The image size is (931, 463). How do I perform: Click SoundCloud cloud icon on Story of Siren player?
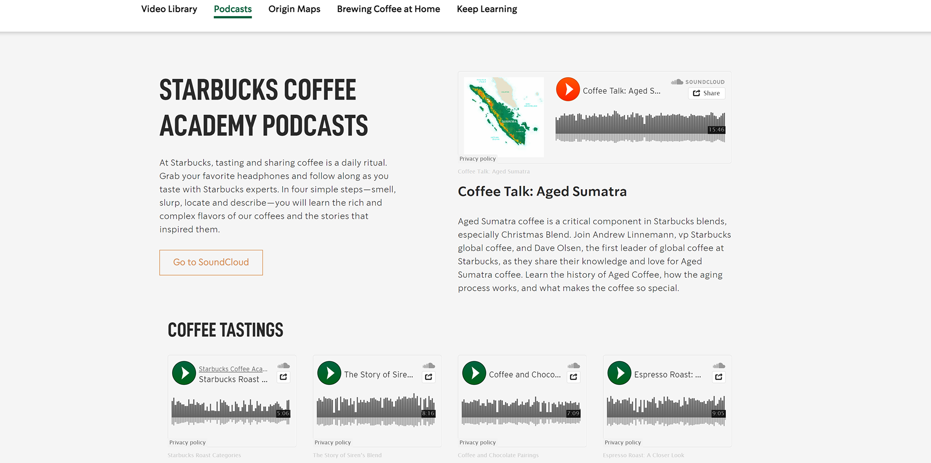(429, 365)
